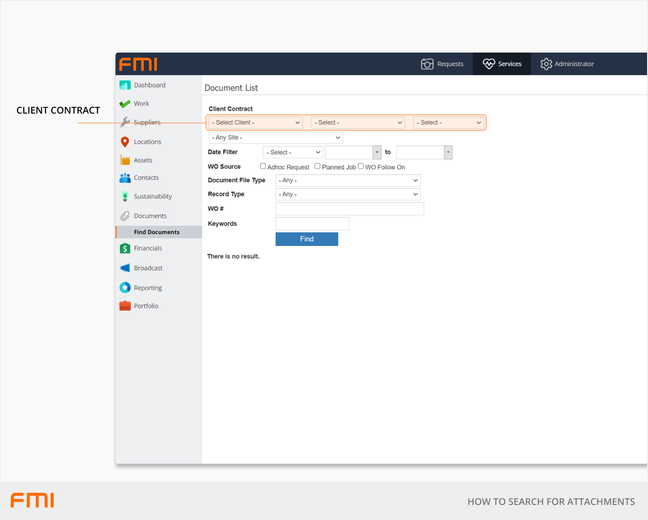This screenshot has width=648, height=520.
Task: Open Portfolio via the briefcase icon
Action: click(125, 306)
